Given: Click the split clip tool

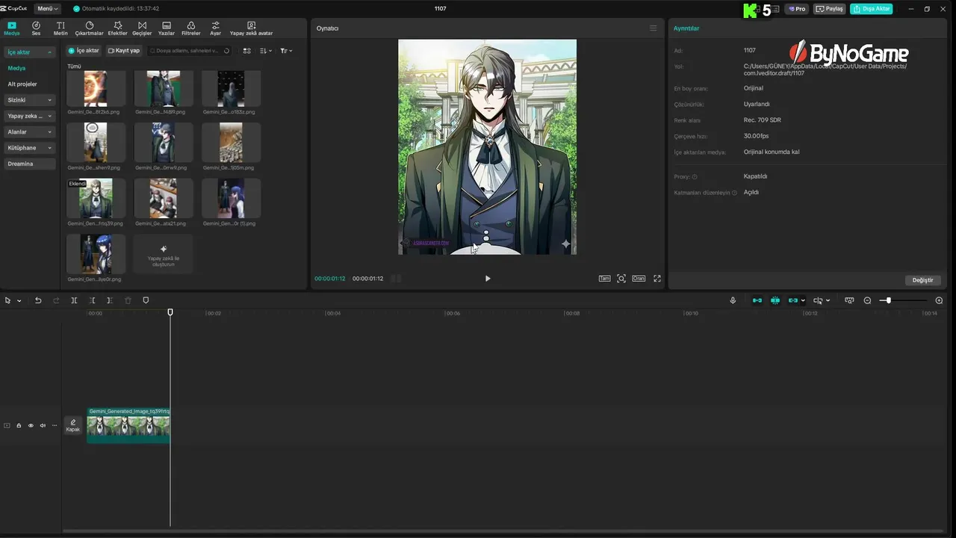Looking at the screenshot, I should (x=74, y=300).
